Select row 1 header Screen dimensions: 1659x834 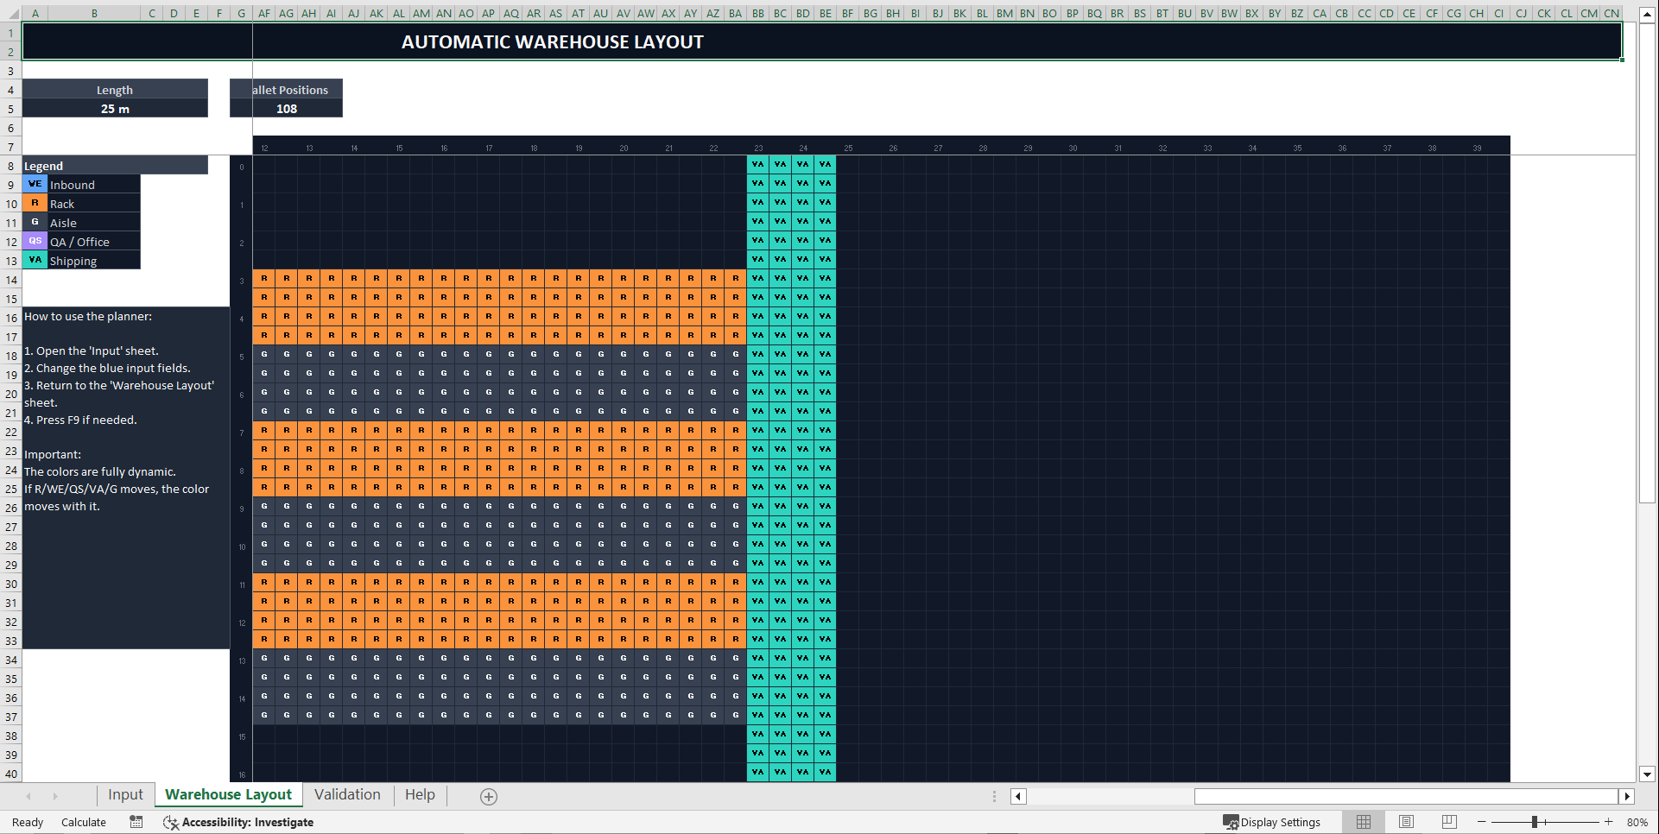coord(10,33)
